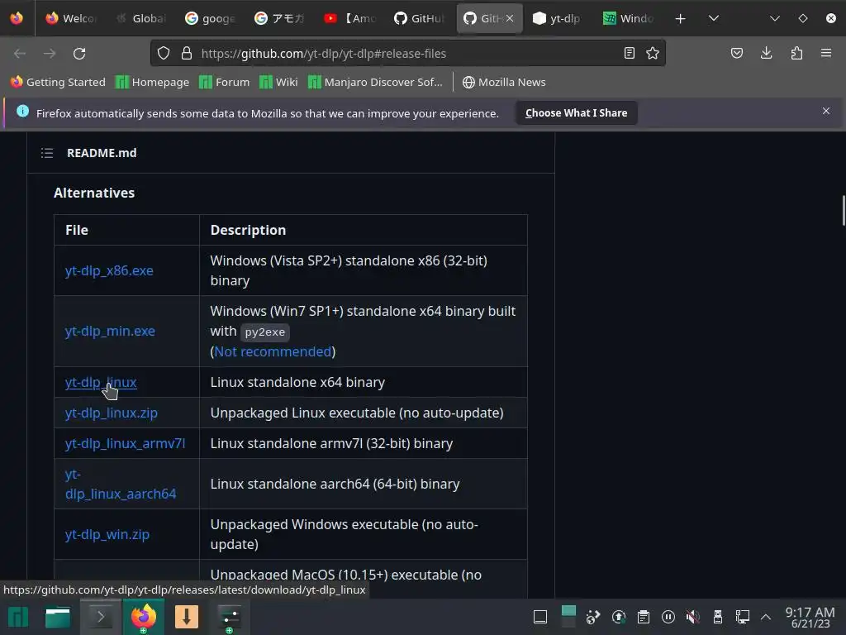Open Manjaro Discover Software bookmark
The height and width of the screenshot is (635, 846).
point(376,82)
